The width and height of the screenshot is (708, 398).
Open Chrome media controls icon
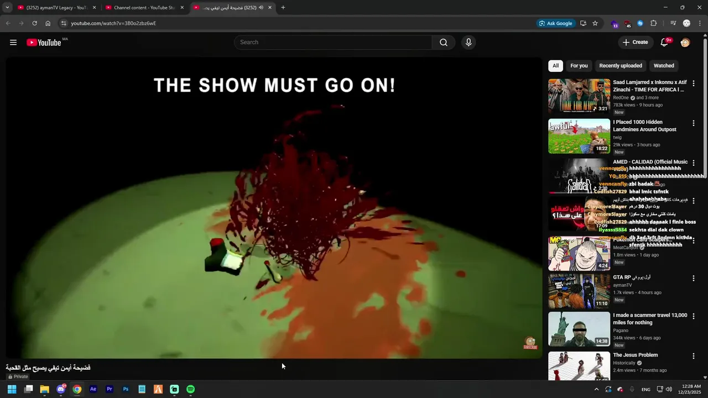tap(673, 23)
